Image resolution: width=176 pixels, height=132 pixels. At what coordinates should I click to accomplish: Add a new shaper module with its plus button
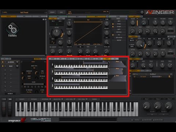point(142,59)
